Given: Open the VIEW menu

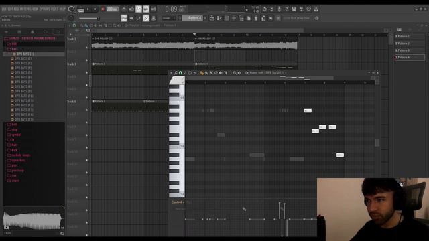Looking at the screenshot, I should (36, 9).
